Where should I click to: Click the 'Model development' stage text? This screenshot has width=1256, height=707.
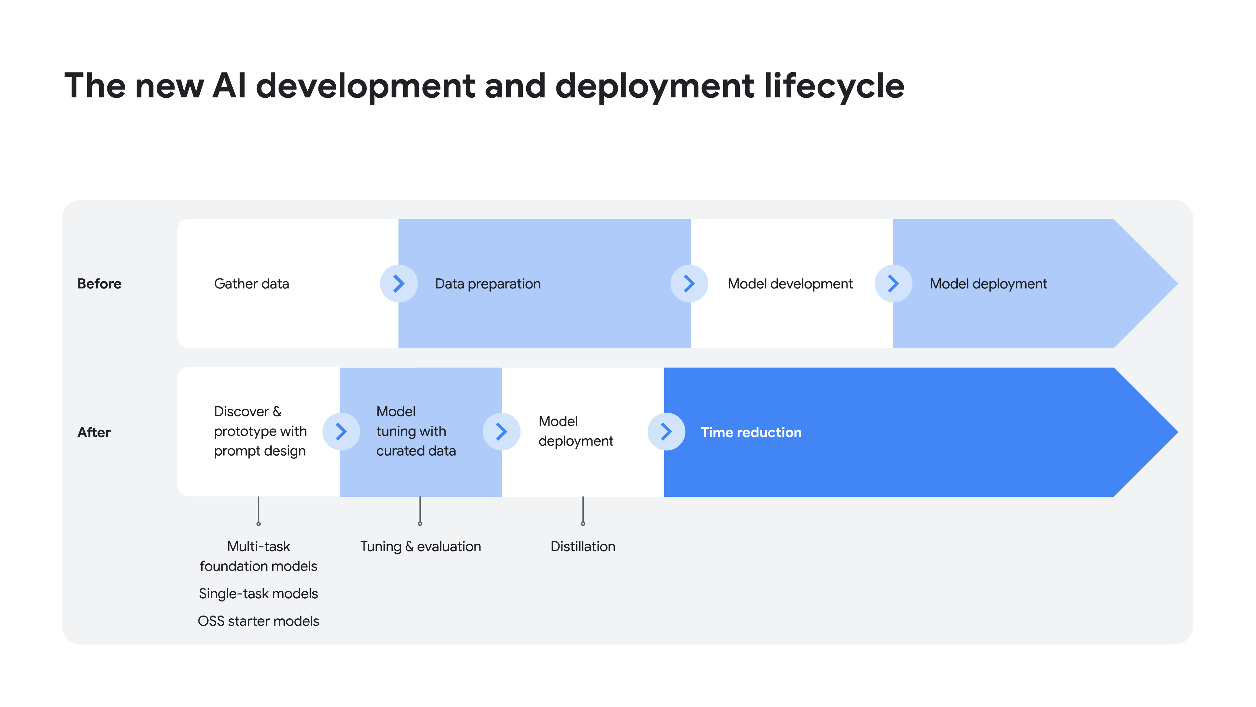pos(790,284)
